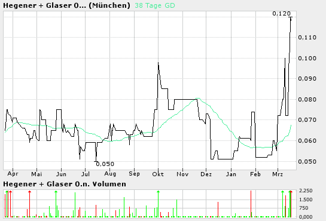Click the 'Apr' month label on time axis
The image size is (326, 221).
[13, 174]
